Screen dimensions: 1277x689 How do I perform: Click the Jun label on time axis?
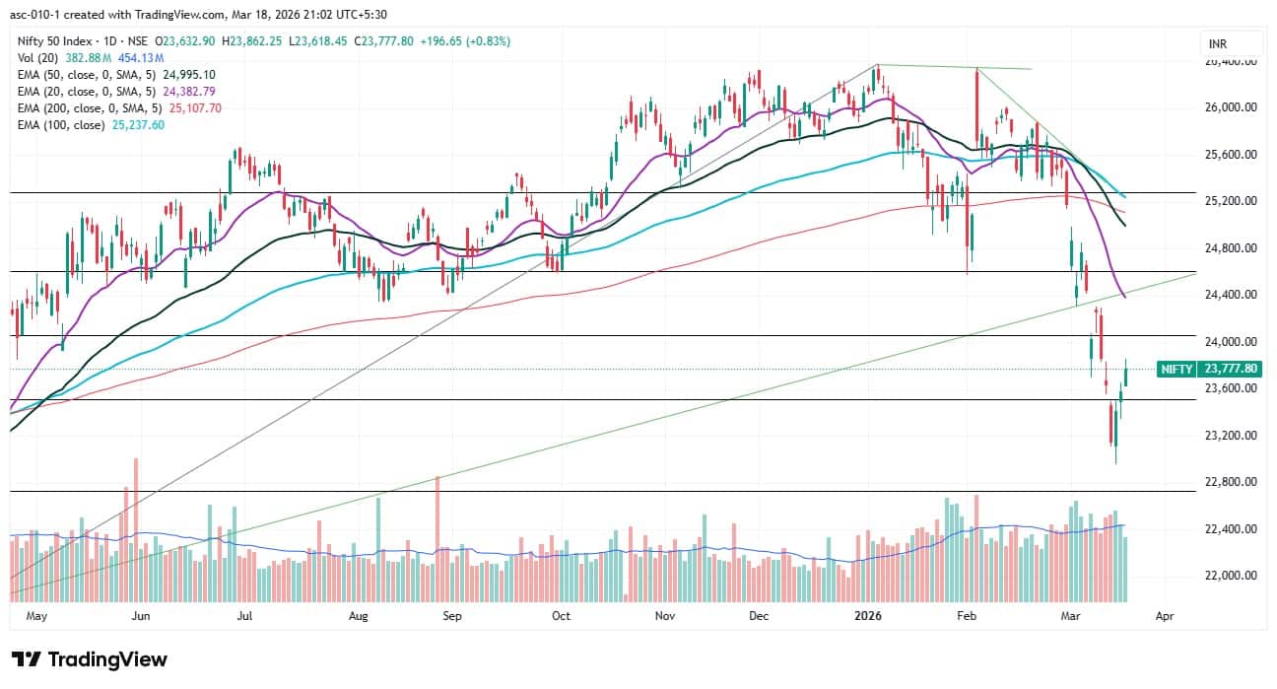click(140, 615)
